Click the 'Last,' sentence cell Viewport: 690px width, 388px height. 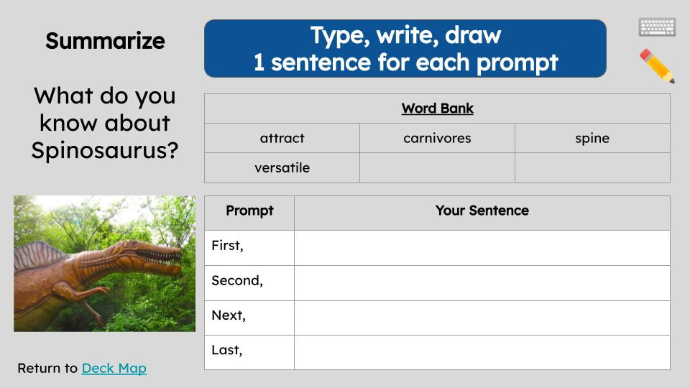pos(482,352)
